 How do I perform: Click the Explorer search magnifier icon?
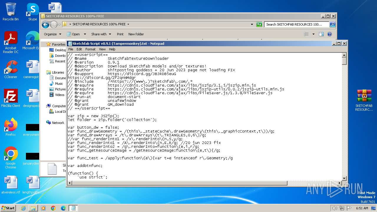(x=333, y=24)
